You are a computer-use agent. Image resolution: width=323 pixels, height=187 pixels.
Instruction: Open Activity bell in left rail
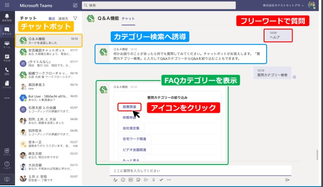pyautogui.click(x=7, y=17)
